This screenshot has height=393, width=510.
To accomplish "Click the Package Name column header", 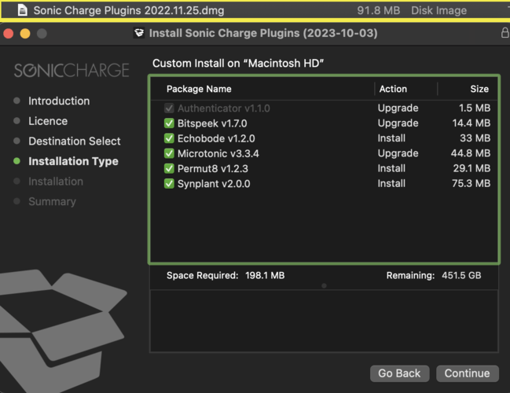I will click(199, 89).
